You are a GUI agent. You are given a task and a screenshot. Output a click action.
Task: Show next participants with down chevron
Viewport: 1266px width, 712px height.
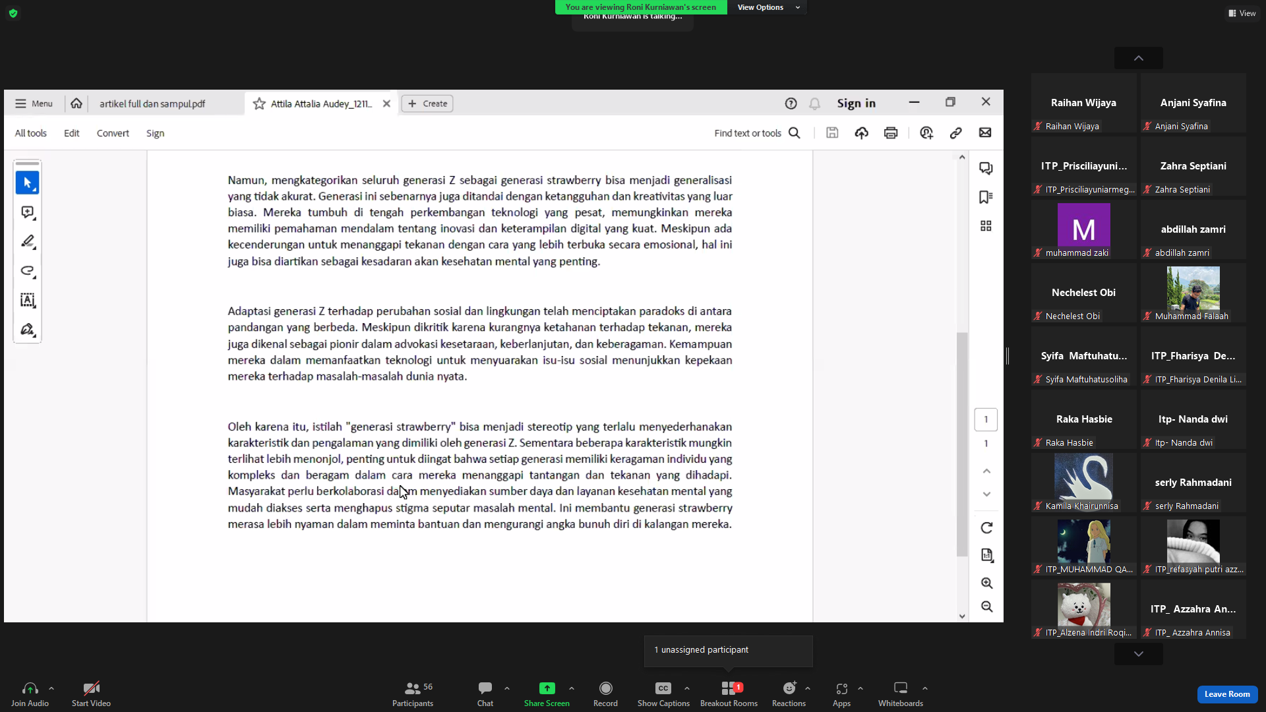[x=1139, y=654]
